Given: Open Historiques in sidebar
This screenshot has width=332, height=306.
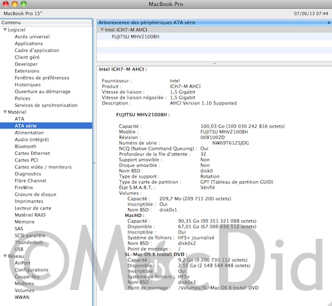Looking at the screenshot, I should (x=28, y=84).
